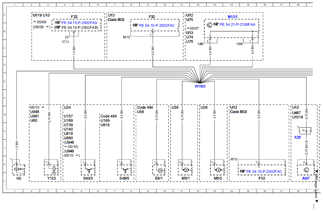Click the 2,5 BN wire label
323x211 pixels.
pos(215,114)
